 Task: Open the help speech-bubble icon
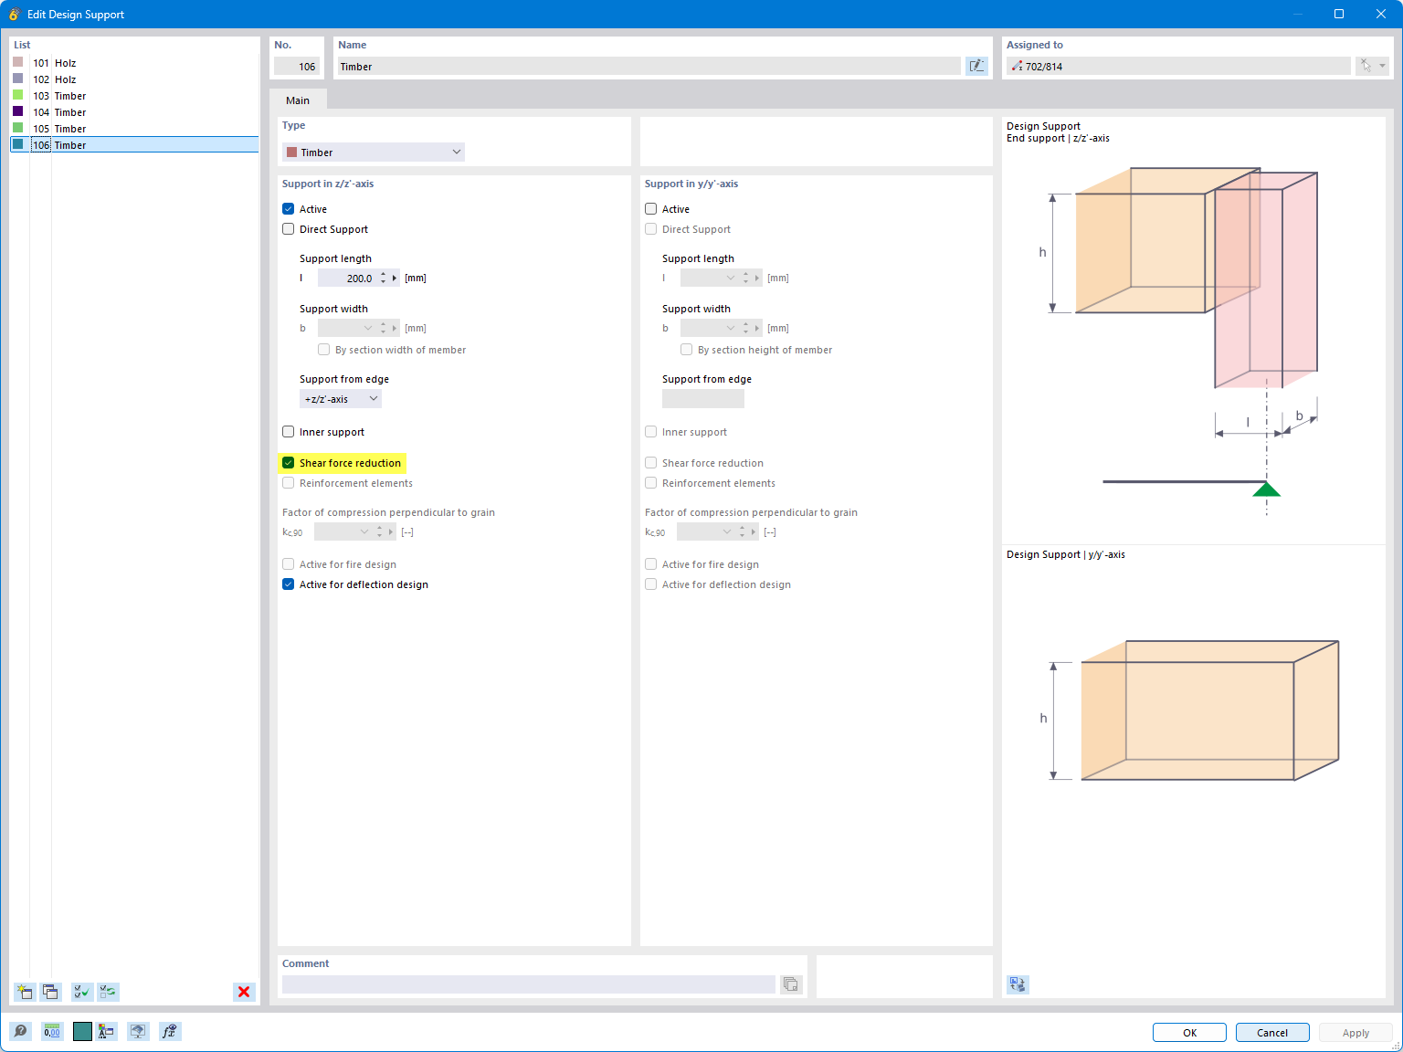click(20, 1031)
